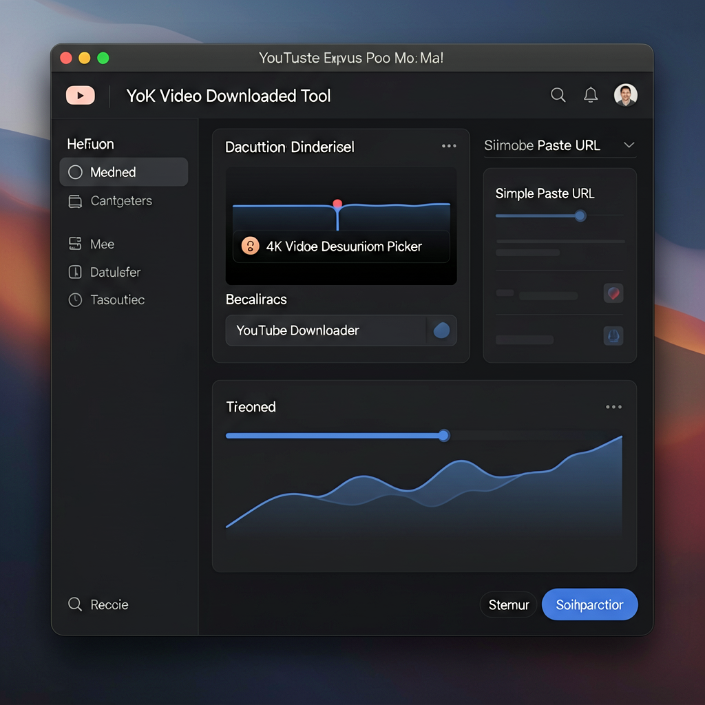Click the blue icon at side panel bottom
Image resolution: width=705 pixels, height=705 pixels.
pyautogui.click(x=613, y=335)
